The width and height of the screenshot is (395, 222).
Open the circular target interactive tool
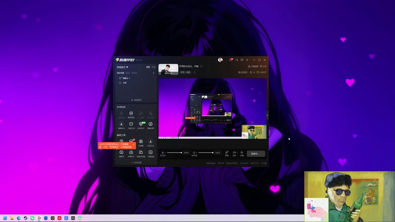[131, 114]
